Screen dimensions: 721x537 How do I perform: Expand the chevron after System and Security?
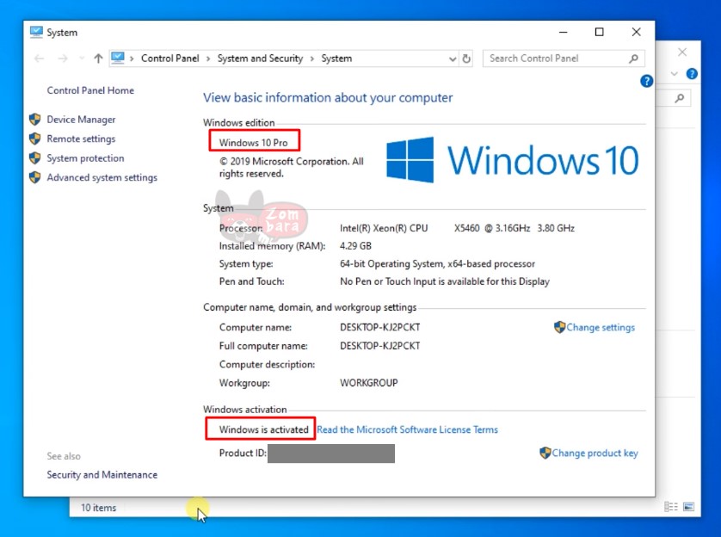pos(312,59)
